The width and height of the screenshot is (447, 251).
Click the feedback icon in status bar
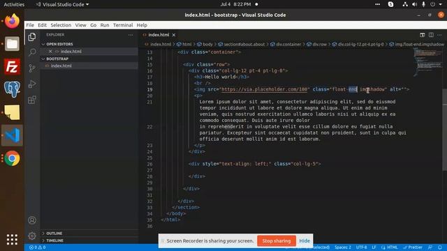(x=430, y=248)
